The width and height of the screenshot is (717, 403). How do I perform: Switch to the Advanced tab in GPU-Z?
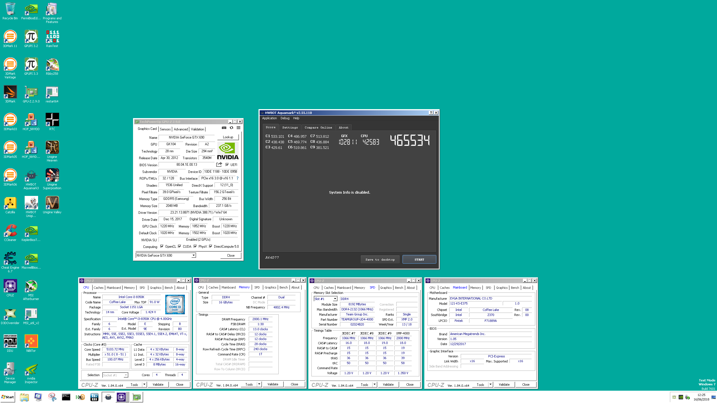181,129
